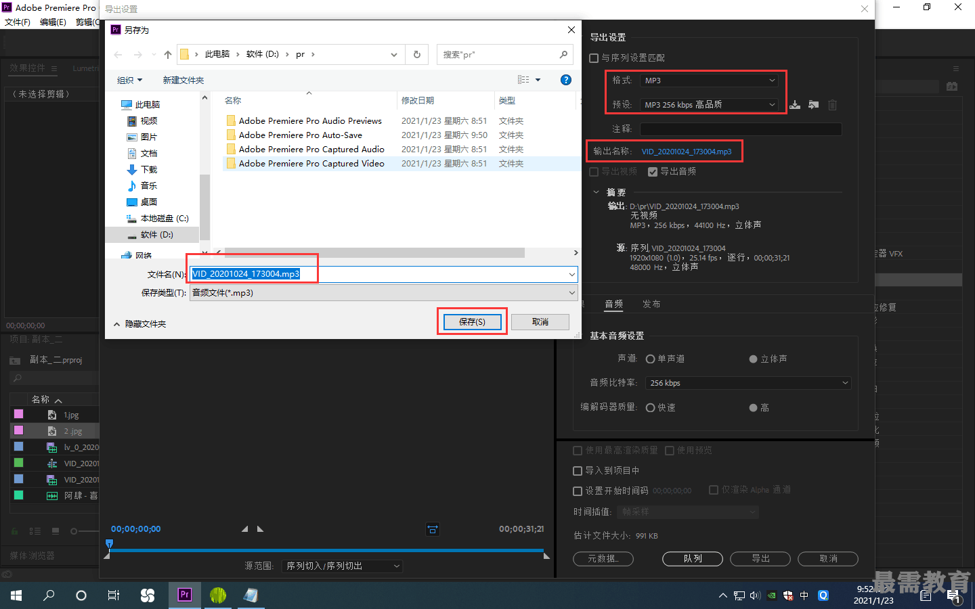Toggle Export Audio (导出音频) checkbox

[x=653, y=172]
